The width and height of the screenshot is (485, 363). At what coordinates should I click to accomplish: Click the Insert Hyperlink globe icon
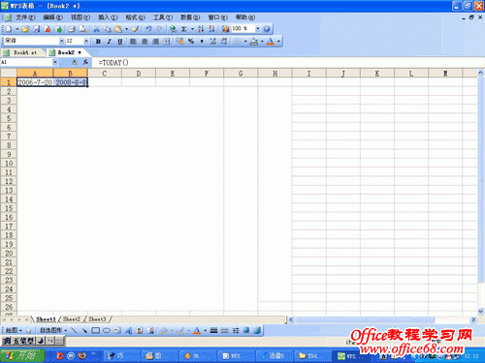pos(173,29)
